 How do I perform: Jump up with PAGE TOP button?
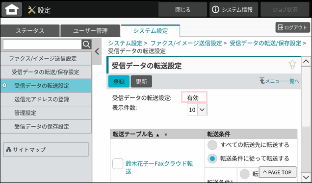pyautogui.click(x=278, y=172)
